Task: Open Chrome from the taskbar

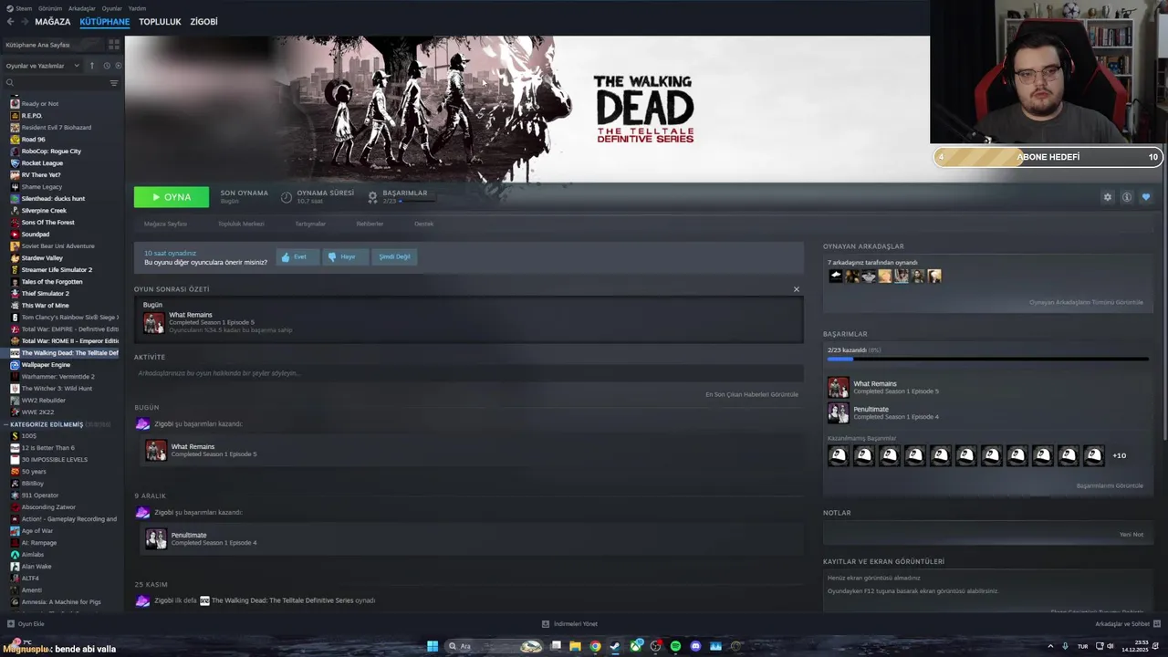Action: [595, 646]
